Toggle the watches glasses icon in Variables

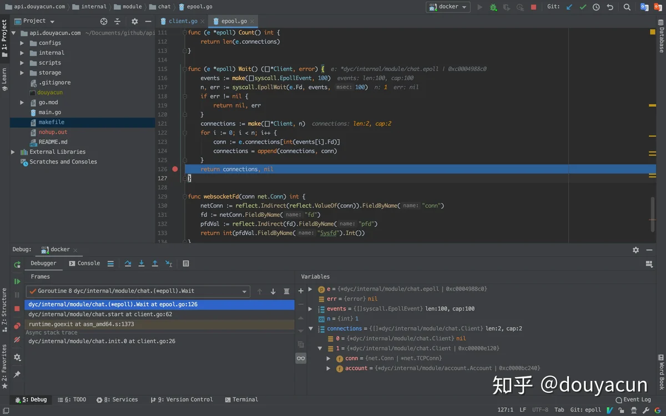[301, 358]
